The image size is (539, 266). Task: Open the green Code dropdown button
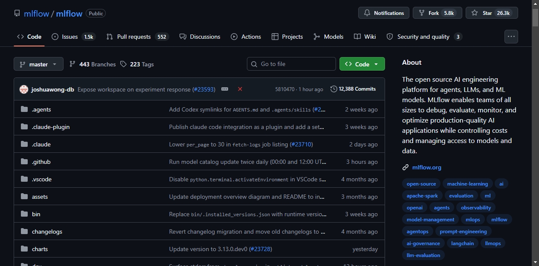[362, 64]
